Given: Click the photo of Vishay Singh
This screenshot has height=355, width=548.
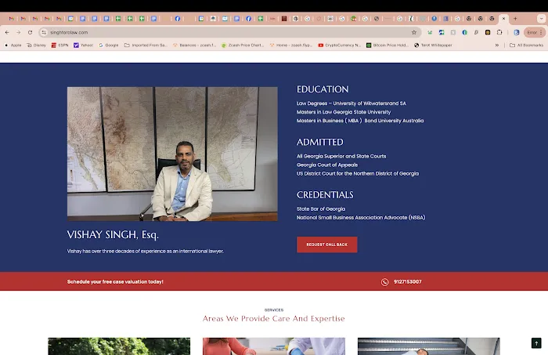Looking at the screenshot, I should point(172,154).
